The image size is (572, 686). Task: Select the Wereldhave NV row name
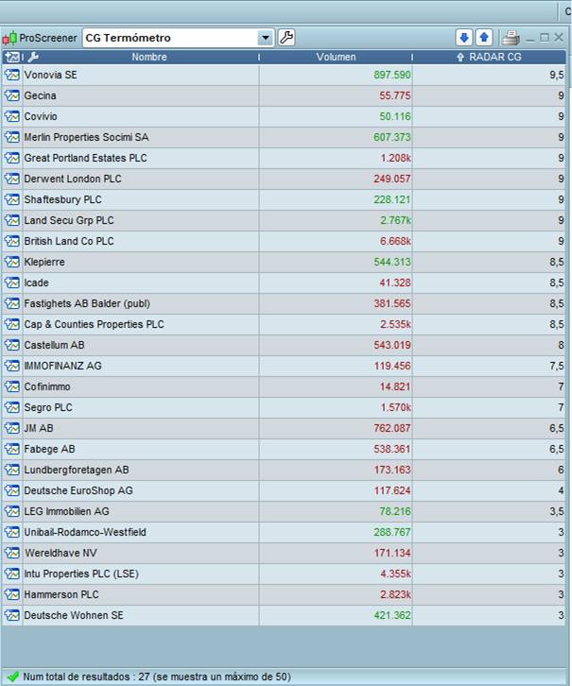point(61,553)
